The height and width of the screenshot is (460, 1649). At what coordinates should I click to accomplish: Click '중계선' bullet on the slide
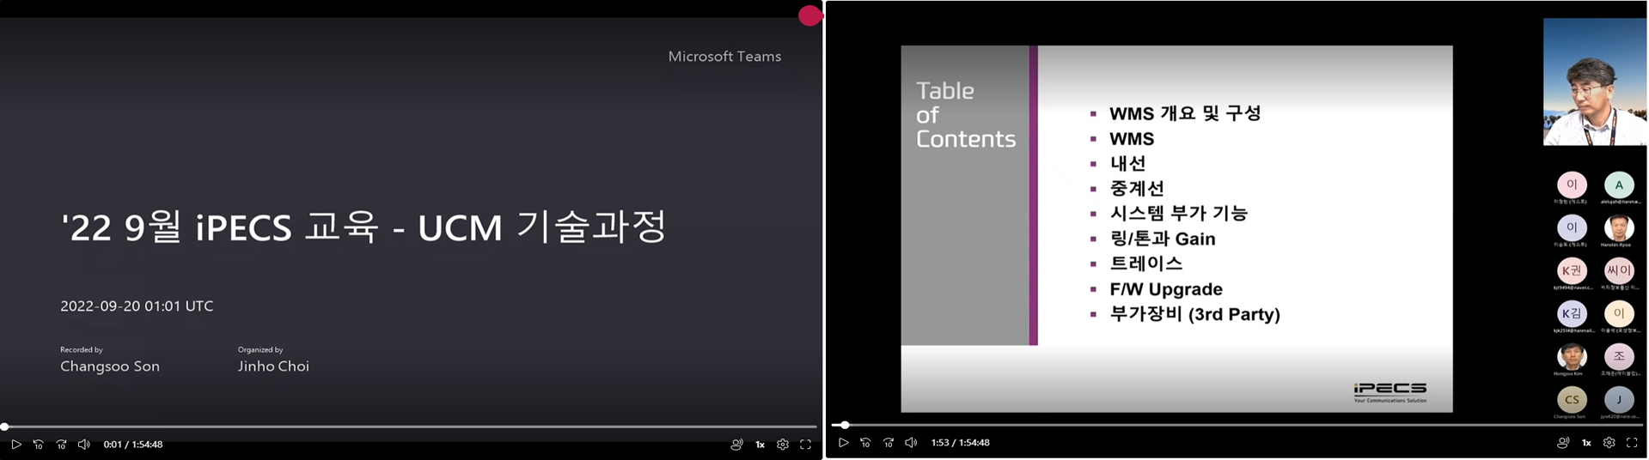pos(1137,188)
